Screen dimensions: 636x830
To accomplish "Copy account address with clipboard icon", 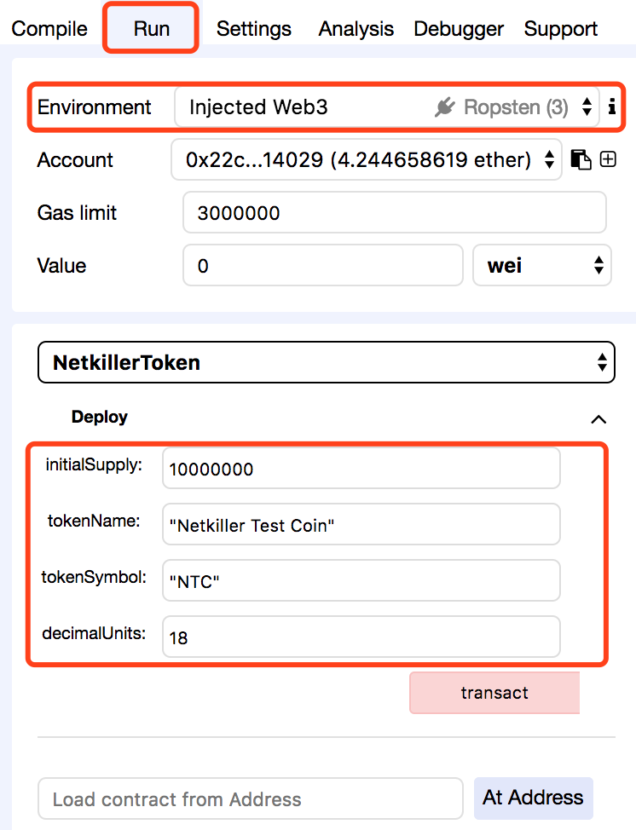I will [x=581, y=159].
